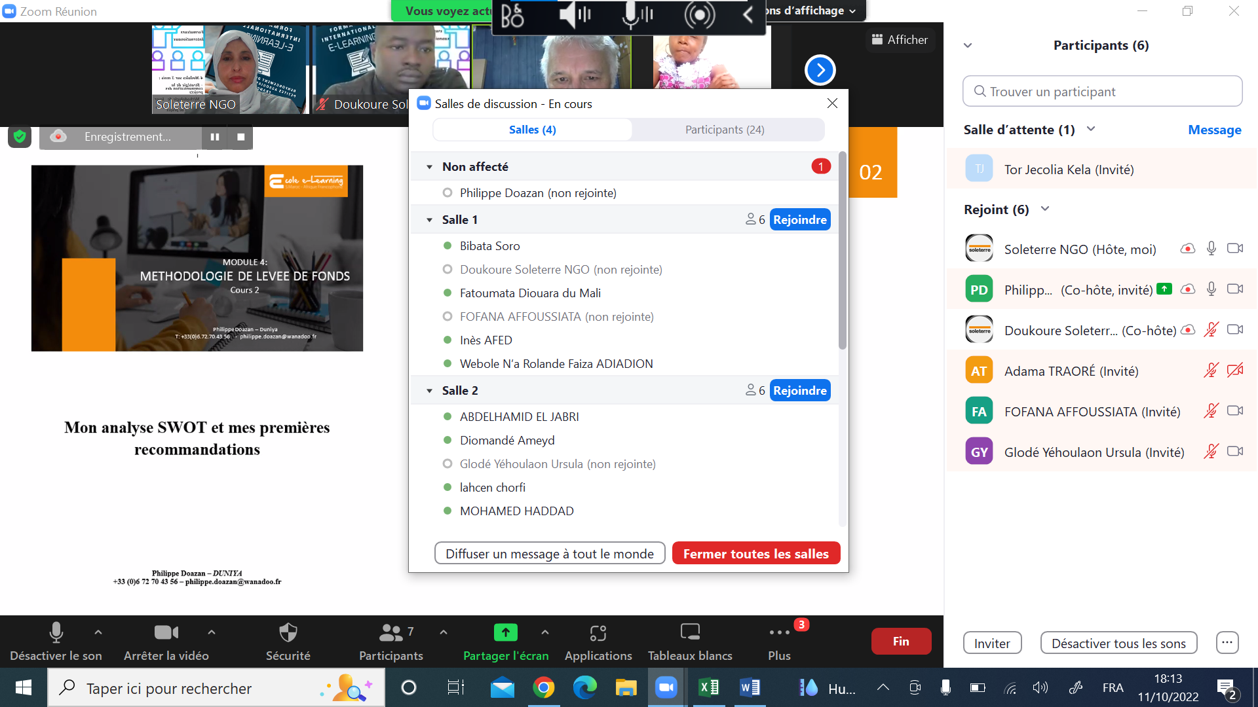The image size is (1258, 707).
Task: Select Inès AFED in Salle 1
Action: [x=486, y=340]
